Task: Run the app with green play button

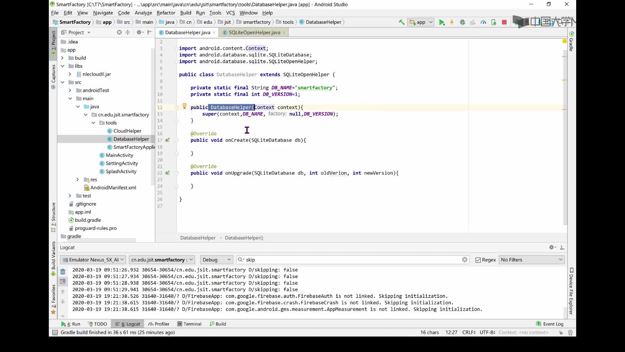Action: 442,22
